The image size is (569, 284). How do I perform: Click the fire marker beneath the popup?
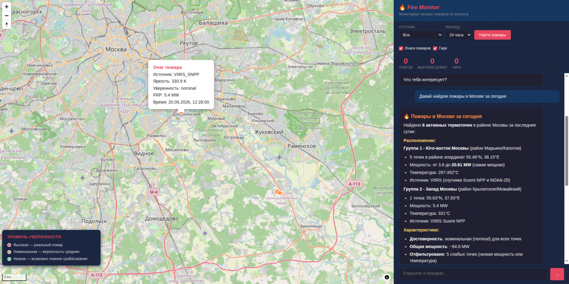coord(181,112)
